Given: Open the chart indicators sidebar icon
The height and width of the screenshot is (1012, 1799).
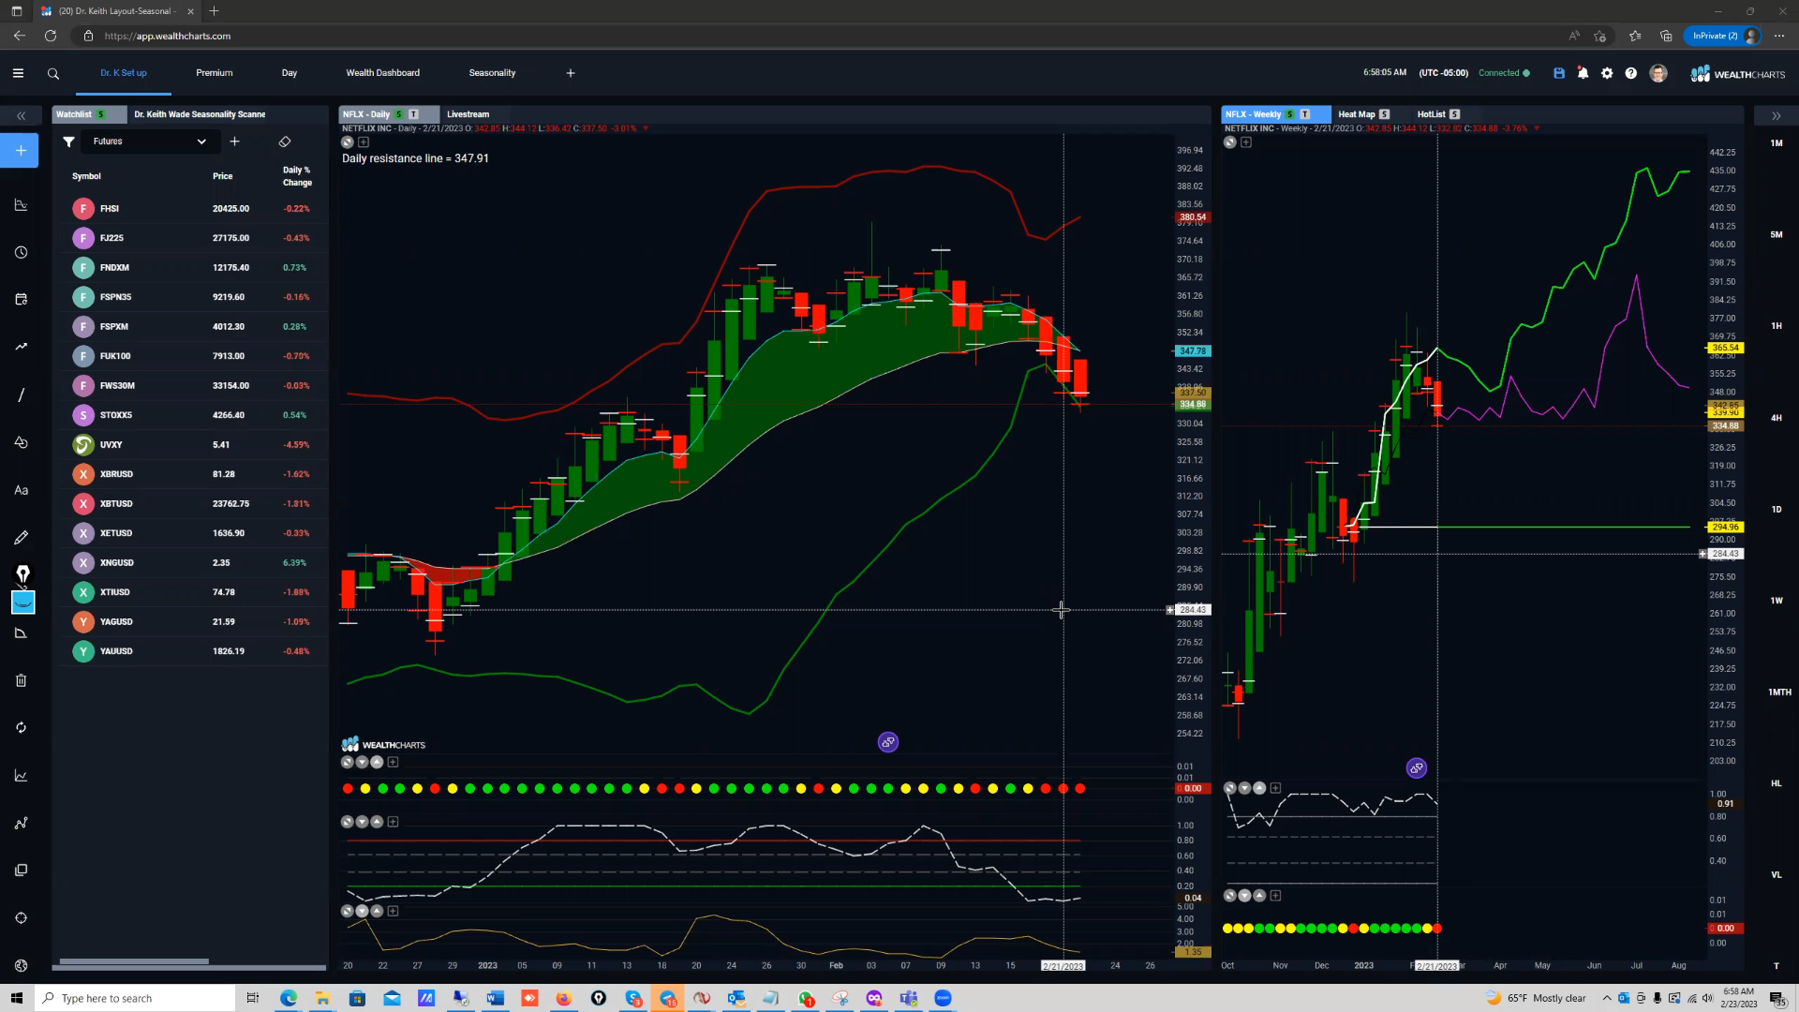Looking at the screenshot, I should pos(21,205).
